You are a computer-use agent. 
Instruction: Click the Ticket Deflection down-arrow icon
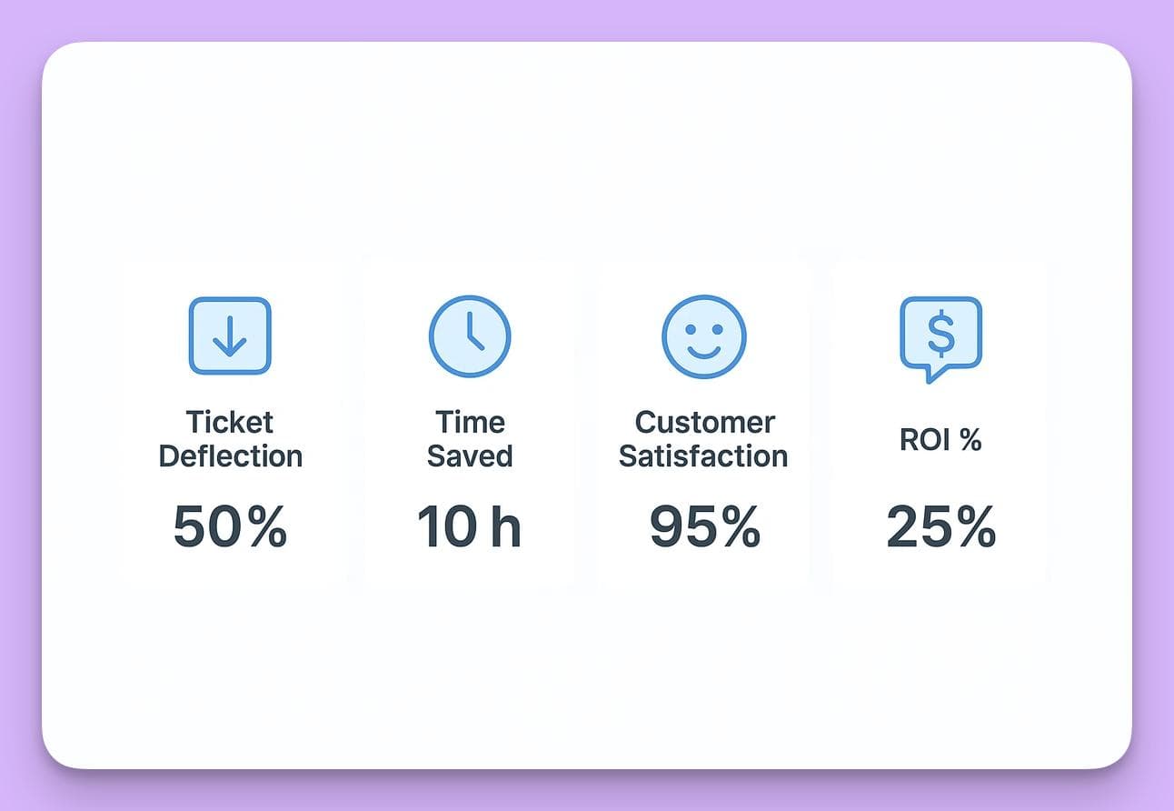(230, 335)
